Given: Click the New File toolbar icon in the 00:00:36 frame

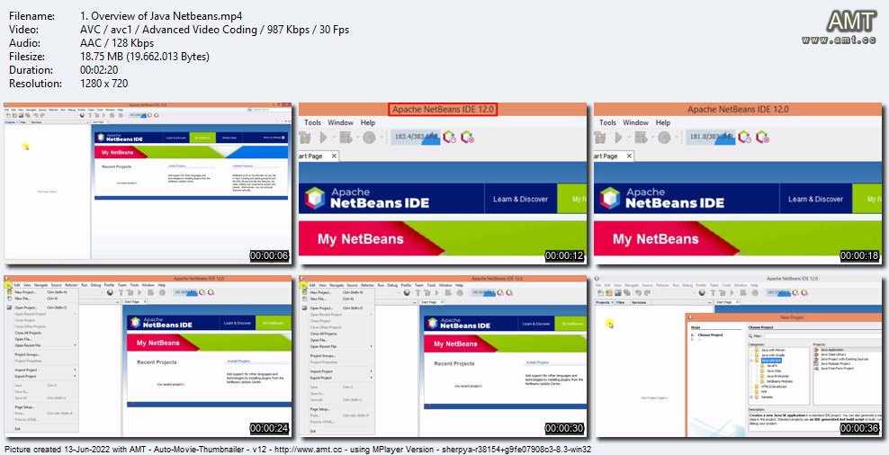Looking at the screenshot, I should pos(600,292).
